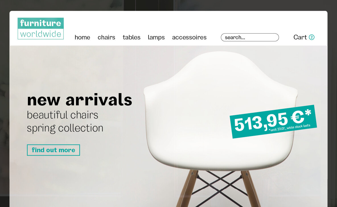Open the tables category

131,37
